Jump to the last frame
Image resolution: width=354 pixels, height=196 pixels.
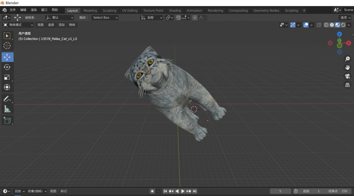[x=195, y=191]
